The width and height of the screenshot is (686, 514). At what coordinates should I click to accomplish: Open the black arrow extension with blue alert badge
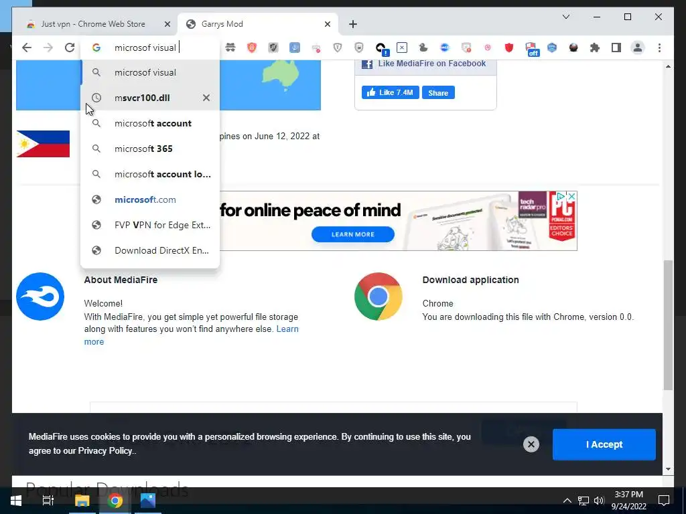point(381,48)
